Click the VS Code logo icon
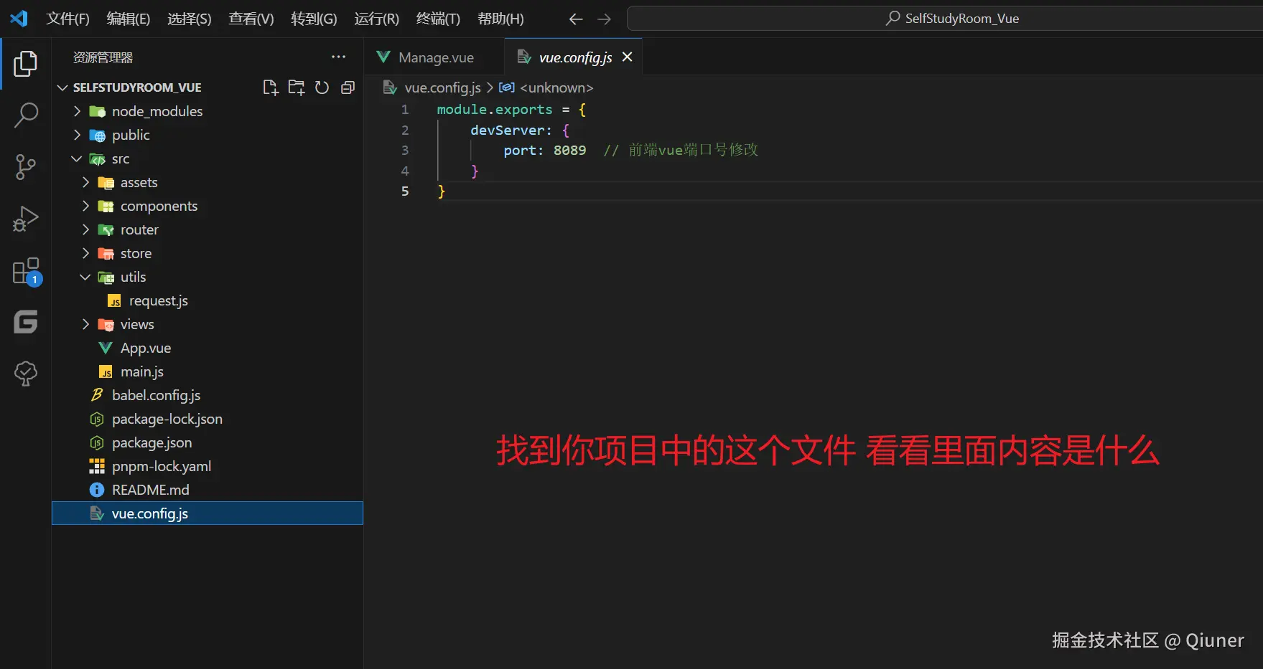Viewport: 1263px width, 669px height. pos(19,18)
